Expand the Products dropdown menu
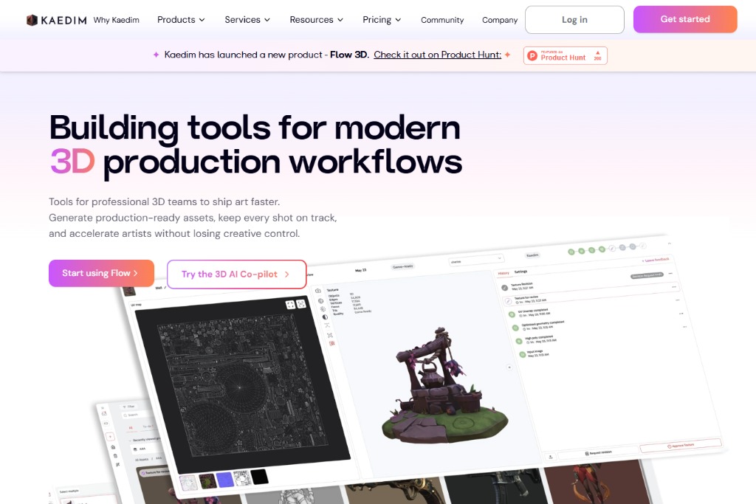 [x=181, y=20]
